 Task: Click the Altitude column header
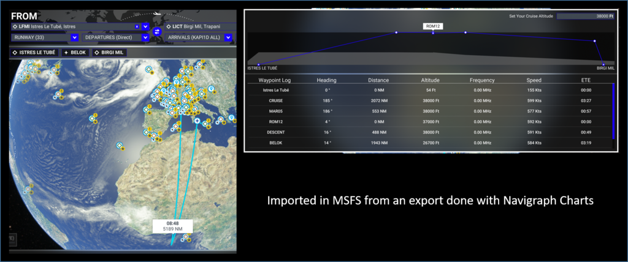pyautogui.click(x=430, y=80)
